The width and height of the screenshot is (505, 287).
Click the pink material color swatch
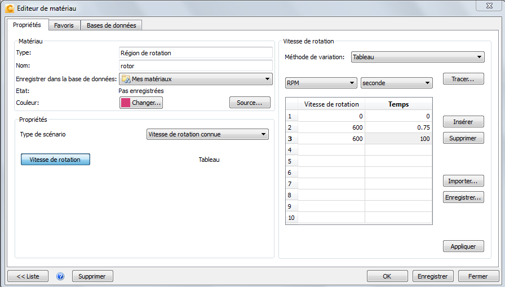coord(126,103)
